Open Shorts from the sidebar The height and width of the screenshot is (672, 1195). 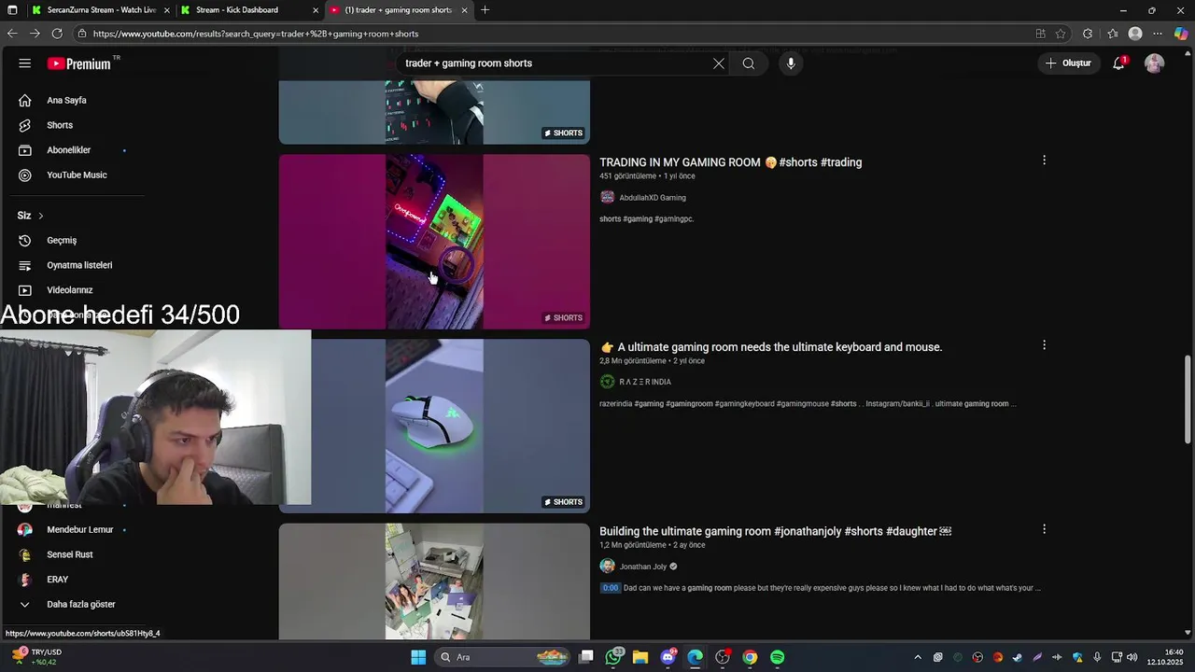click(x=60, y=125)
